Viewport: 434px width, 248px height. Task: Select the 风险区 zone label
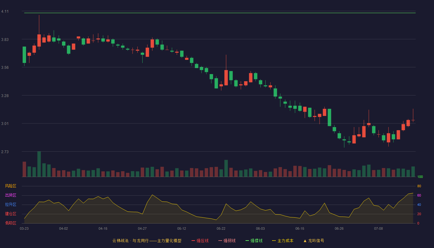point(11,186)
